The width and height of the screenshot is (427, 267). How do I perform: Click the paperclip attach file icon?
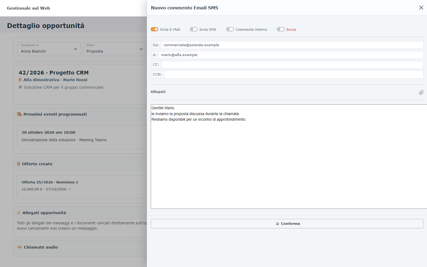click(421, 92)
